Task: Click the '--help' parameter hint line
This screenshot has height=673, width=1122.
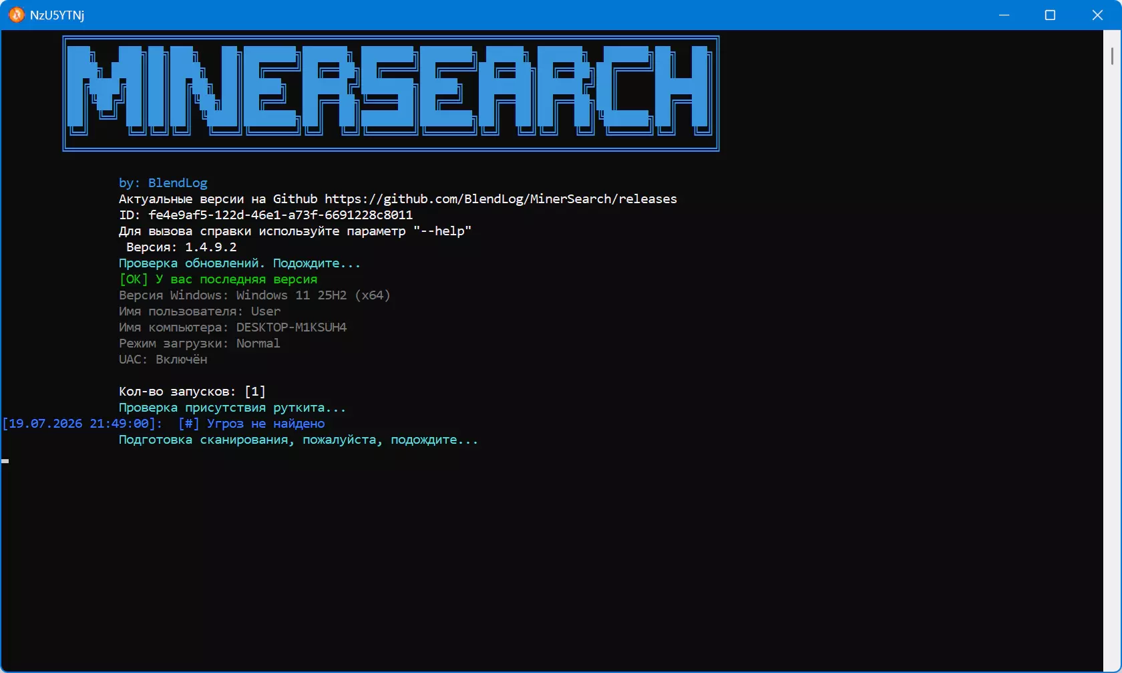Action: pos(295,231)
